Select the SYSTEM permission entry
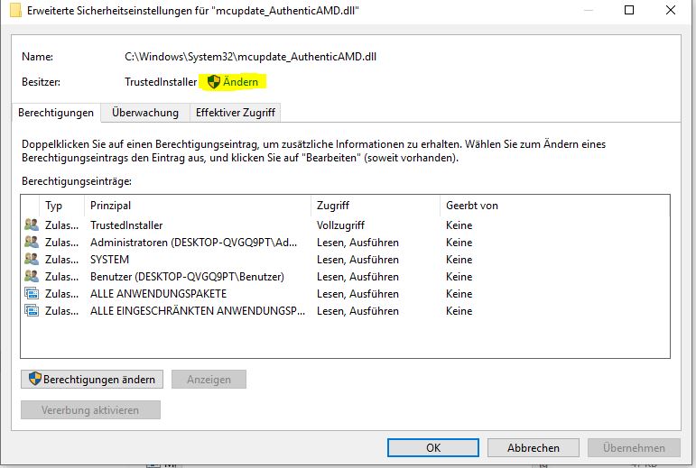The height and width of the screenshot is (468, 696). click(345, 260)
